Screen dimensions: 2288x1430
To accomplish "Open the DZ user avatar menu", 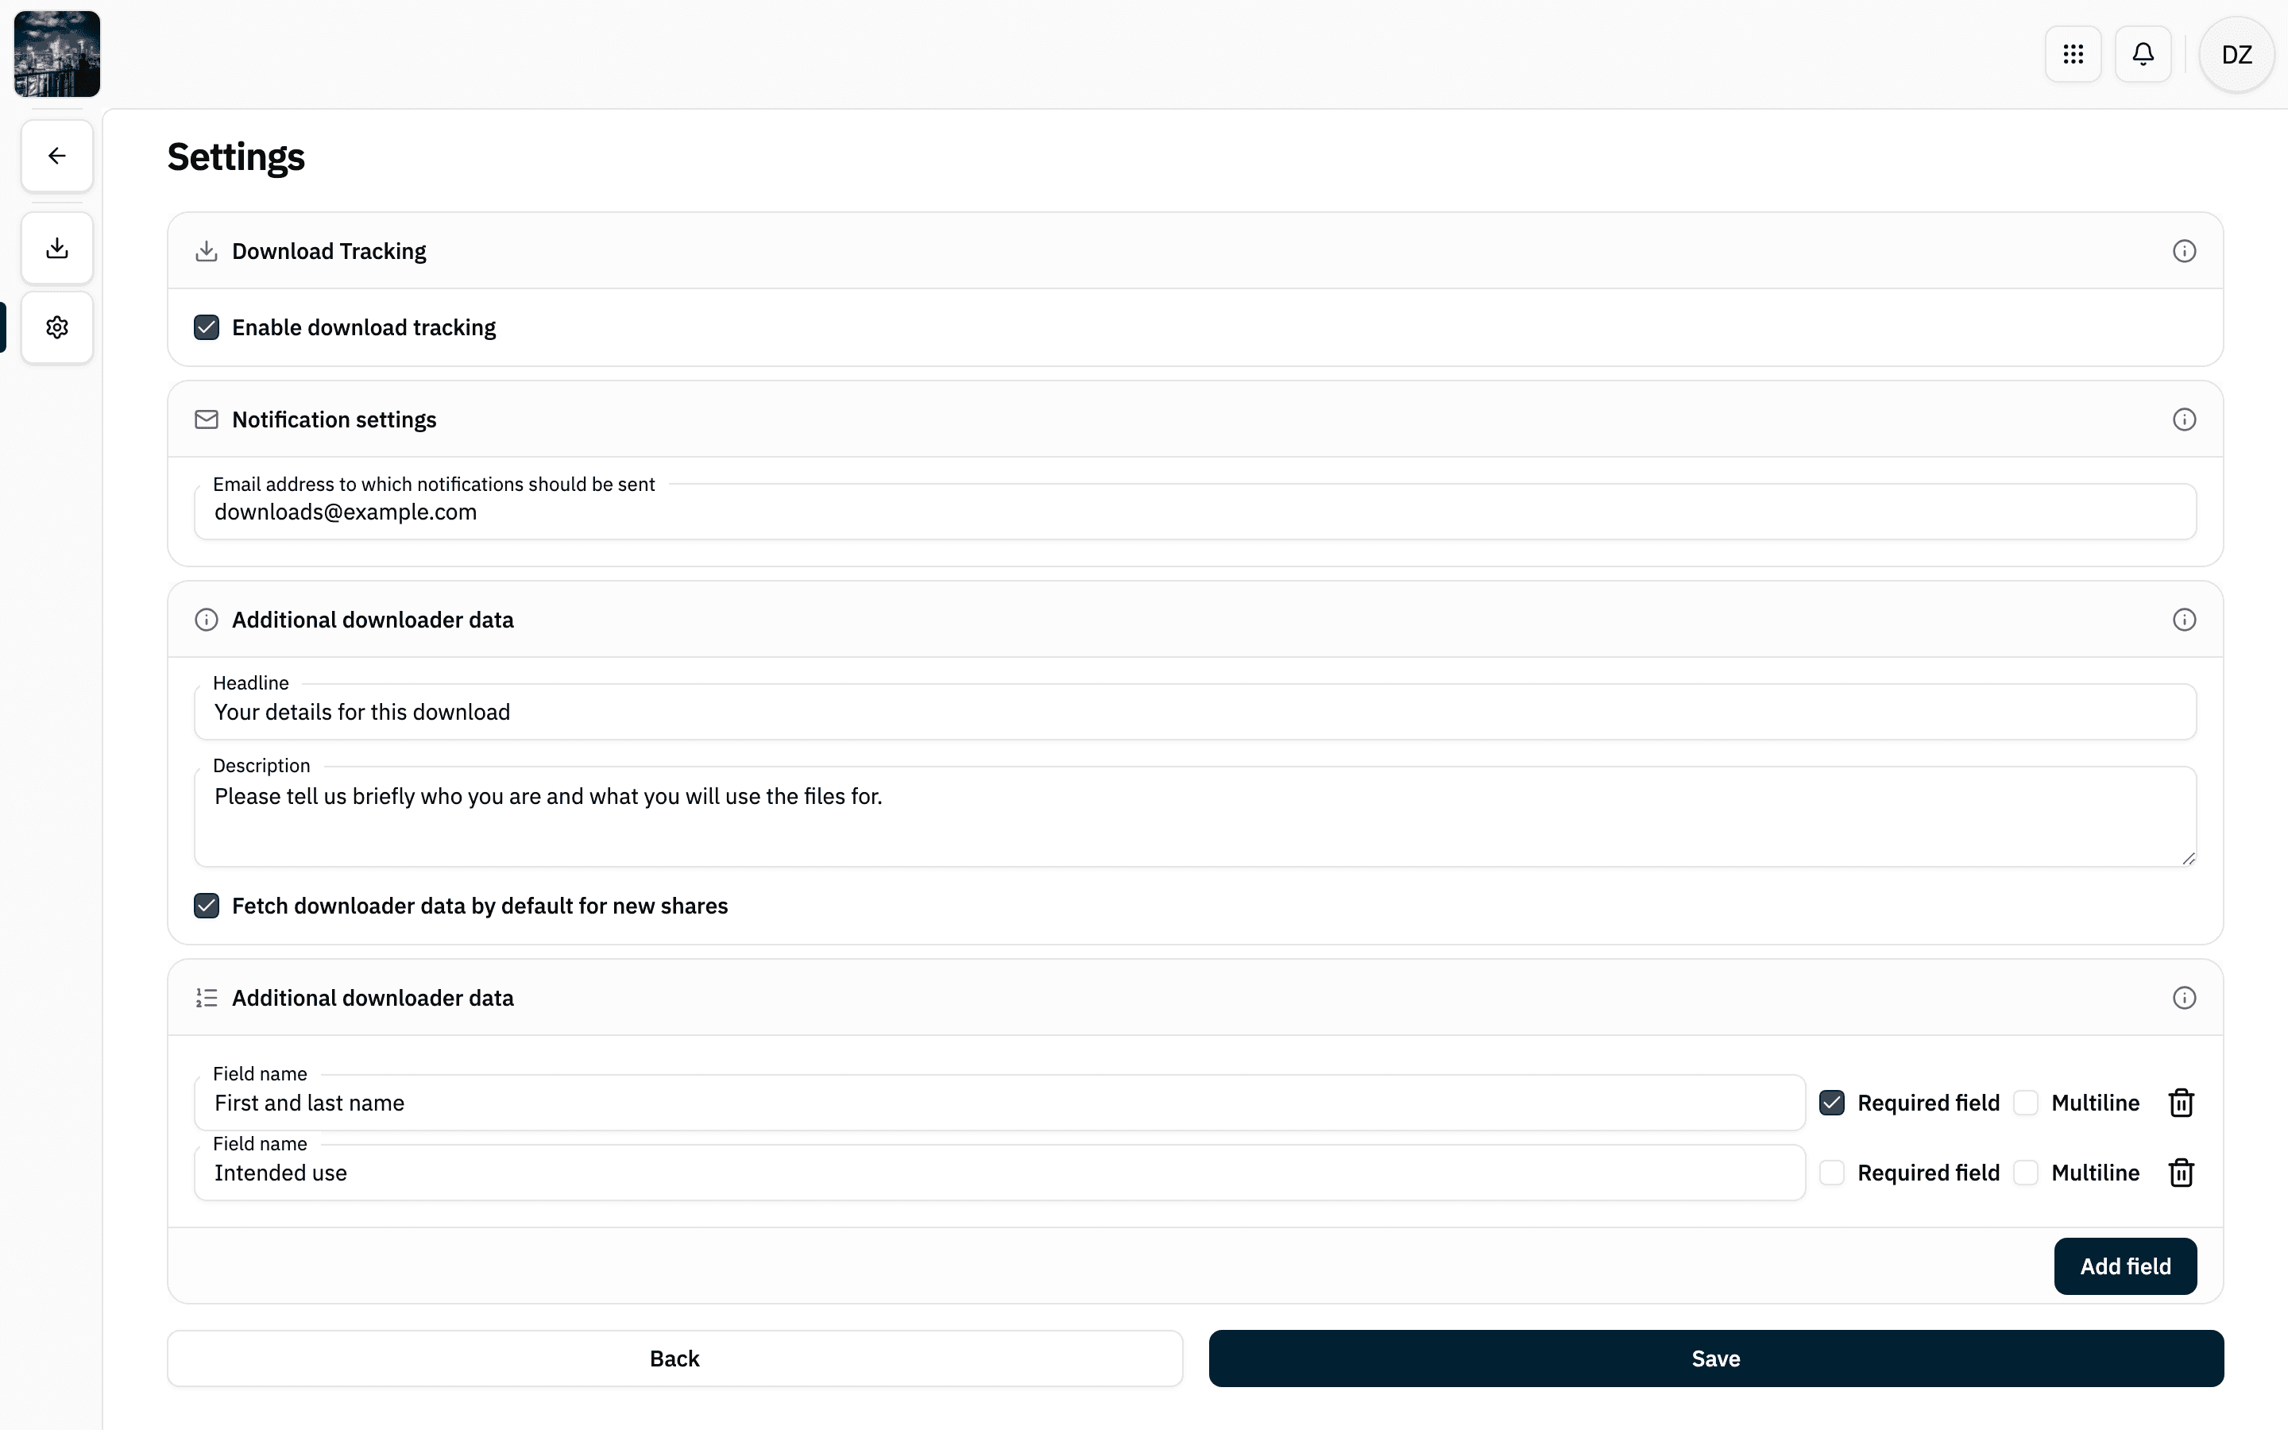I will click(2236, 54).
